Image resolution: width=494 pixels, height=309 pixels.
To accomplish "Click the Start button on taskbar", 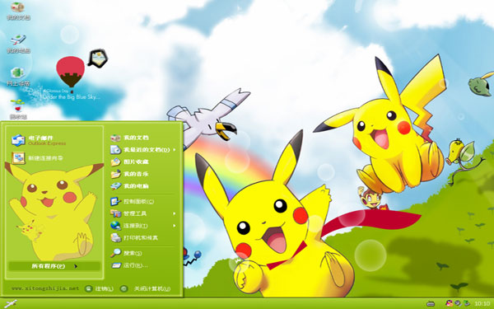I will click(x=12, y=303).
